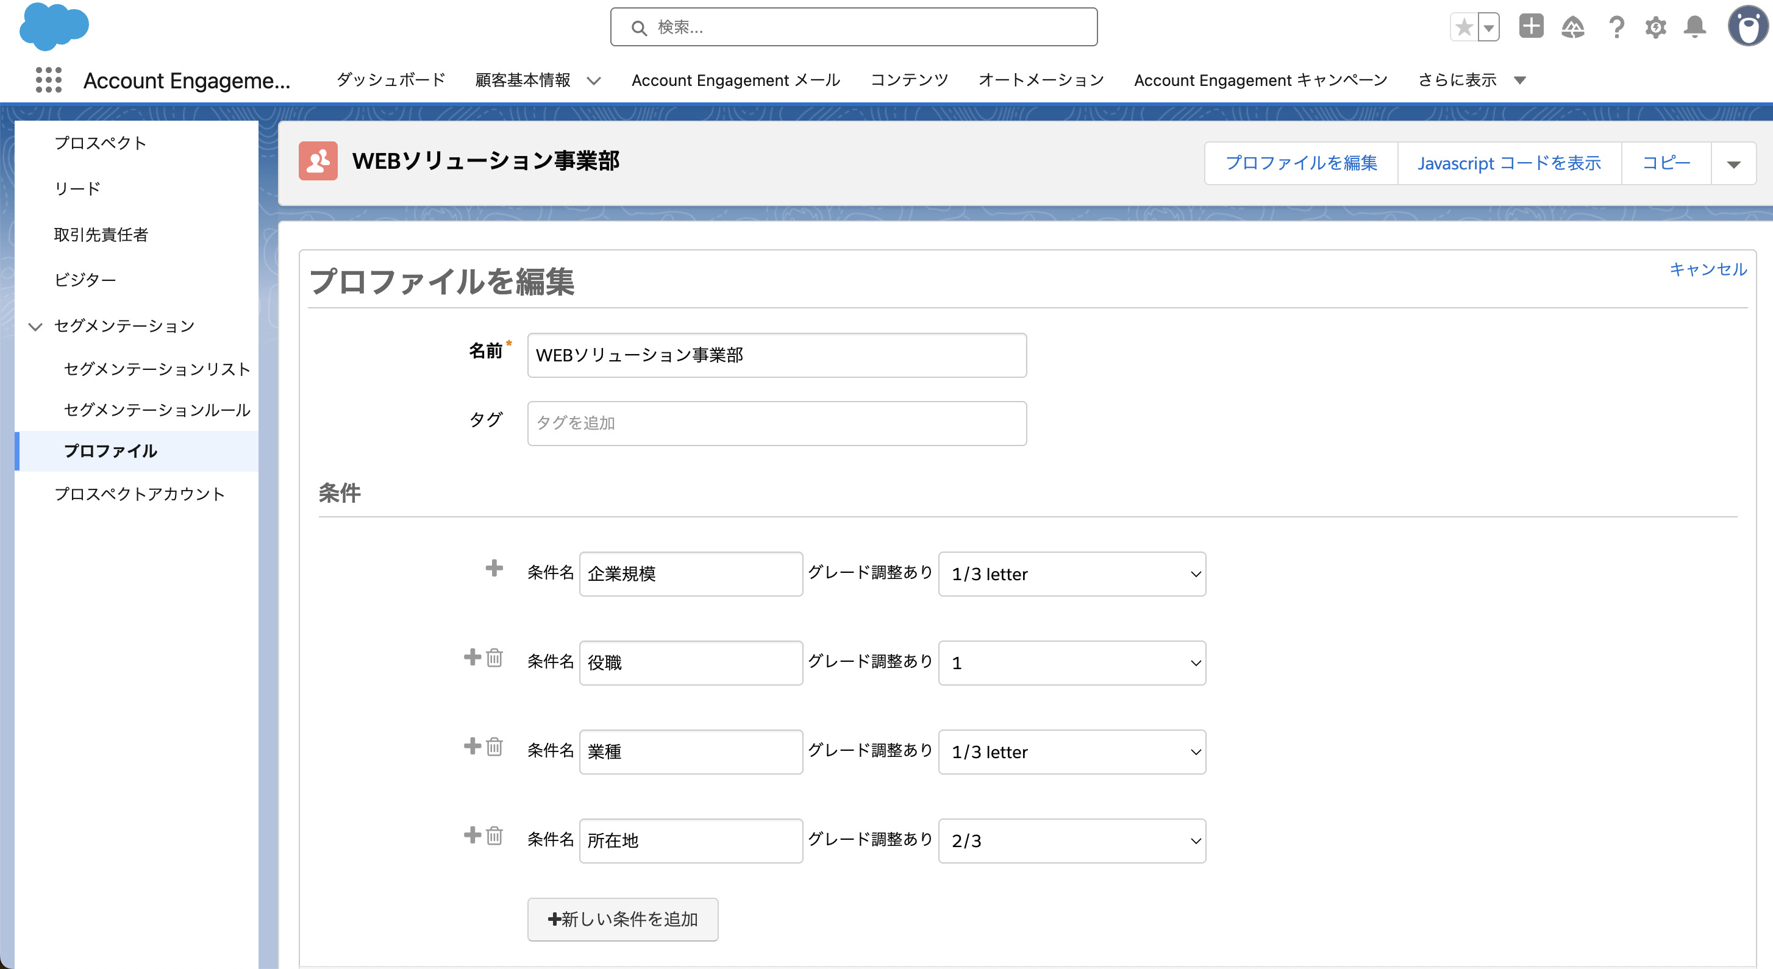Viewport: 1773px width, 969px height.
Task: Click the 業種 condition name field
Action: (691, 751)
